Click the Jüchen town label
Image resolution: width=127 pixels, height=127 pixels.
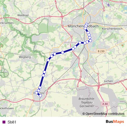click(x=108, y=81)
